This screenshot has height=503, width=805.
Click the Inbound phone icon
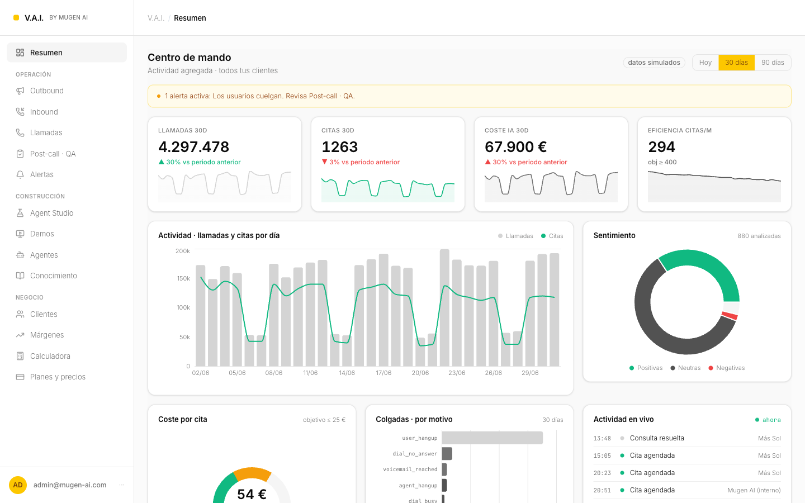(20, 112)
